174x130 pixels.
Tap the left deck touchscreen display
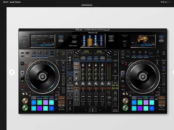point(42,41)
